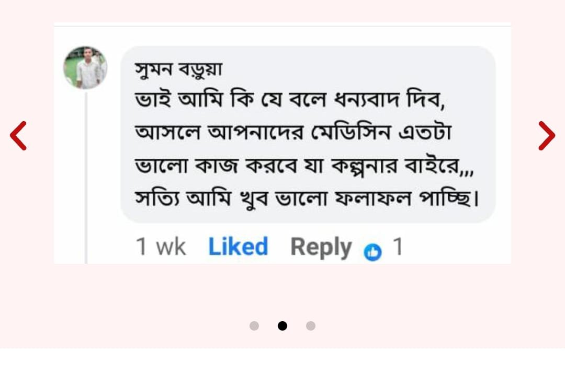Select the active middle carousel dot
This screenshot has width=565, height=376.
tap(282, 326)
